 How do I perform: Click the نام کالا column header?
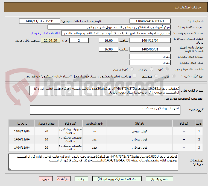pyautogui.click(x=140, y=124)
